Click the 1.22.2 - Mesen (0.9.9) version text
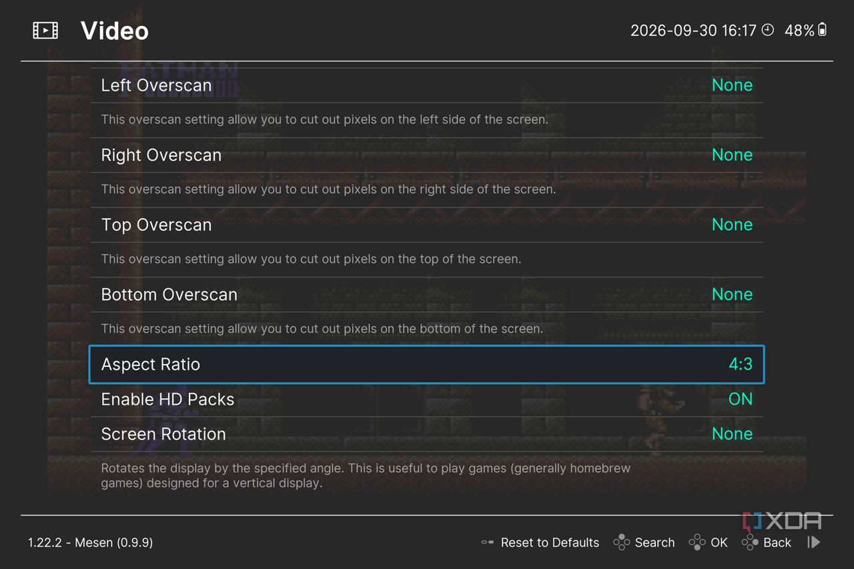Image resolution: width=854 pixels, height=569 pixels. pyautogui.click(x=91, y=542)
